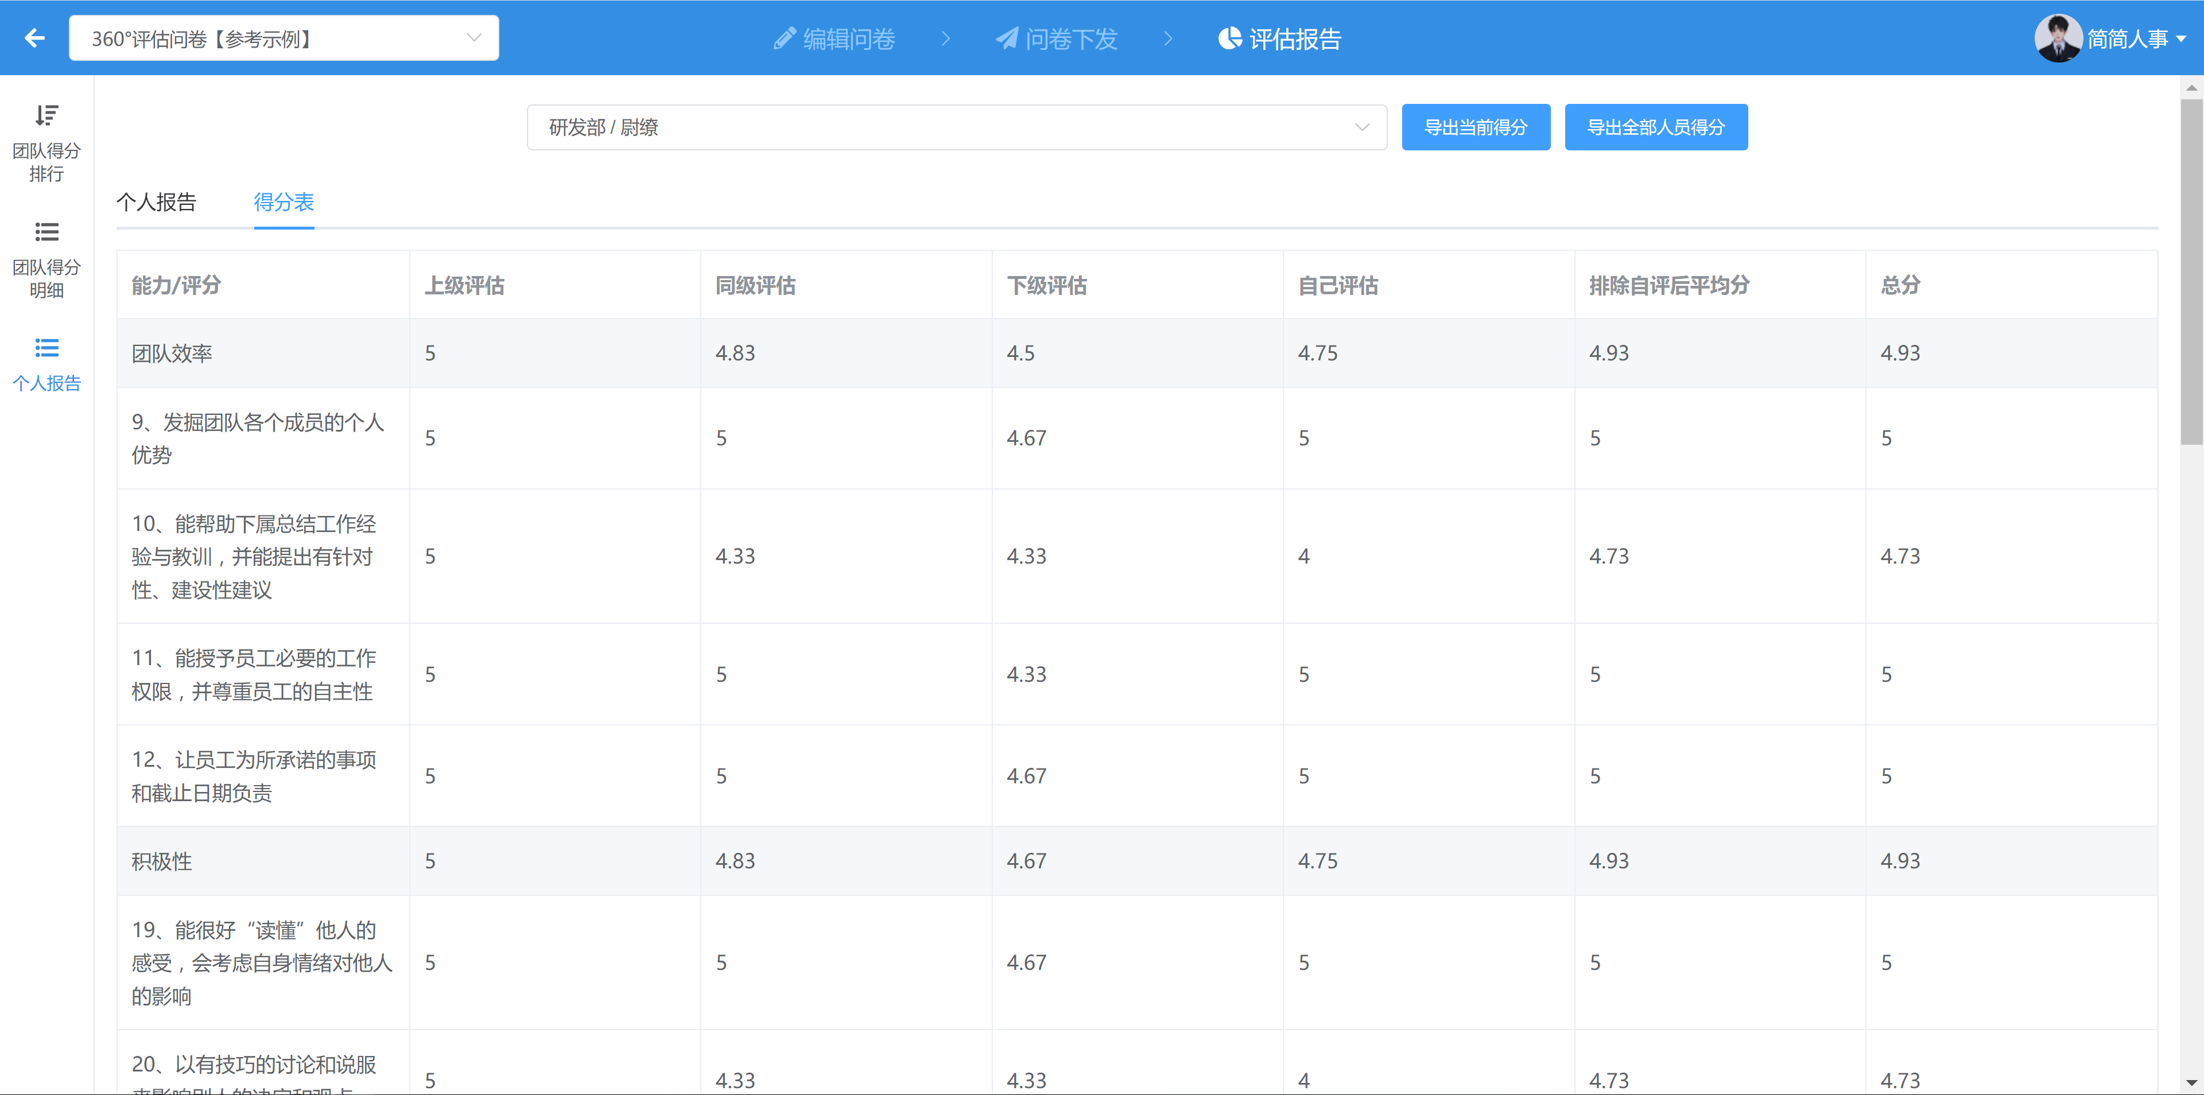Screen dimensions: 2204x1095
Task: Click the scrollbar down arrow
Action: (2191, 1083)
